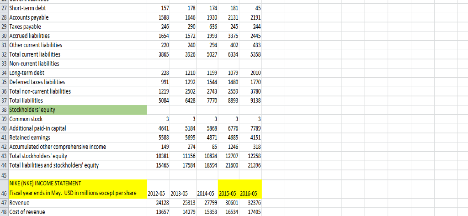This screenshot has height=216, width=468.
Task: Click Deferred taxes liabilities value 991
Action: (x=159, y=82)
